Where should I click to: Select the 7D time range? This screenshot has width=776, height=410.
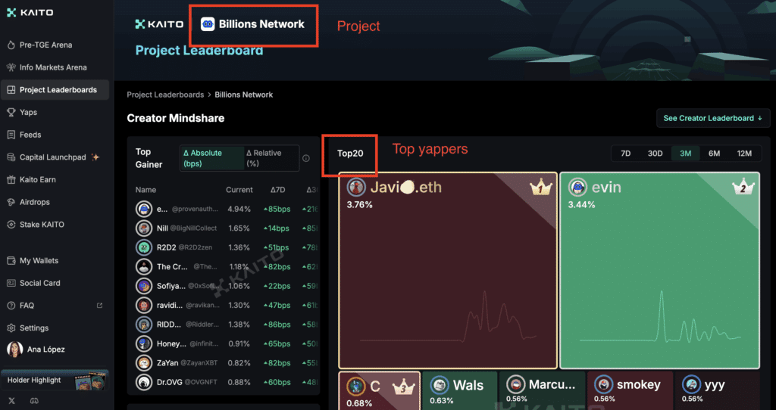626,154
